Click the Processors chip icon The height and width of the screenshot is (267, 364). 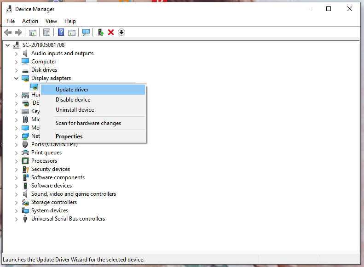pos(25,161)
